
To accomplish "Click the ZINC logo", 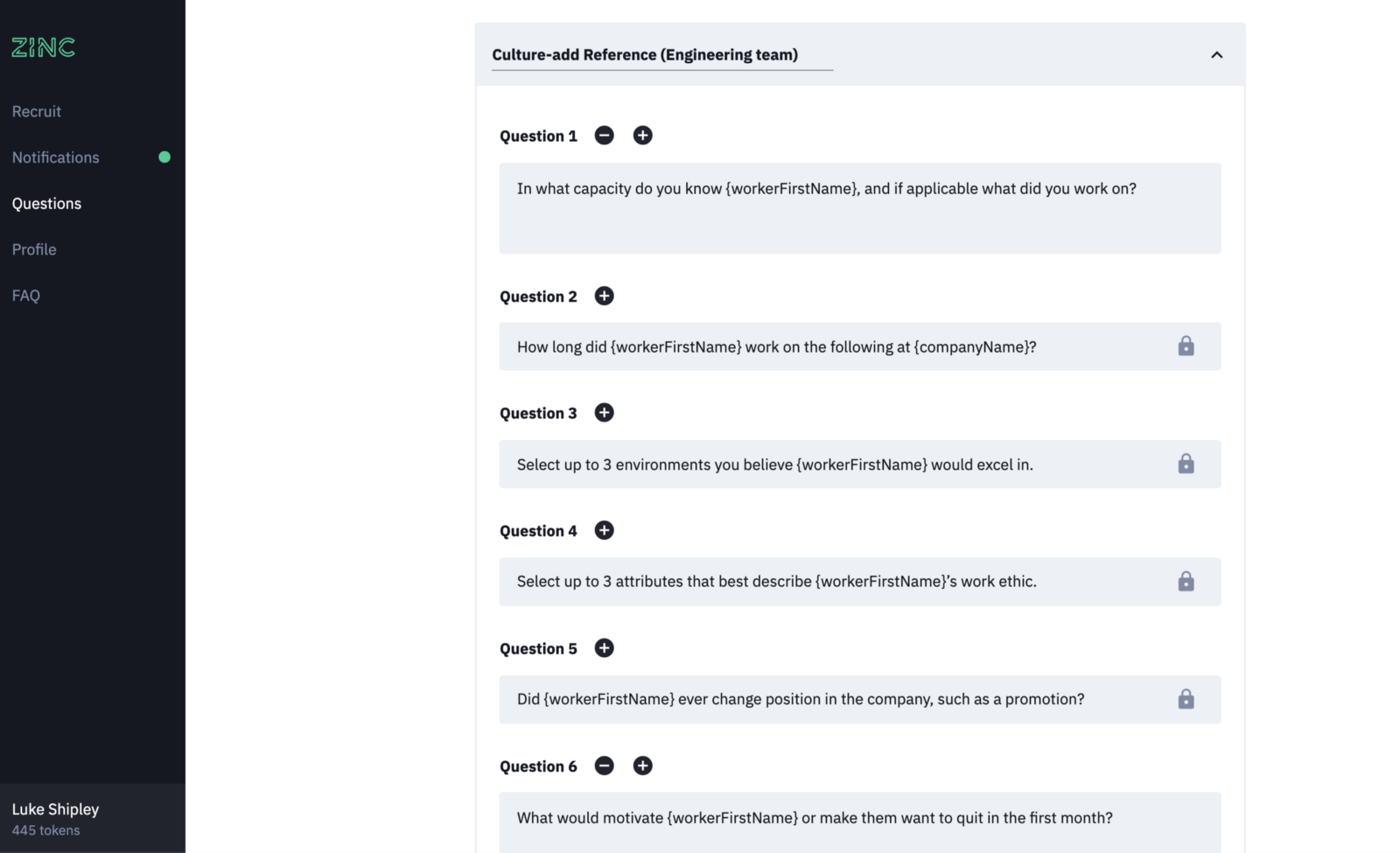I will tap(44, 47).
